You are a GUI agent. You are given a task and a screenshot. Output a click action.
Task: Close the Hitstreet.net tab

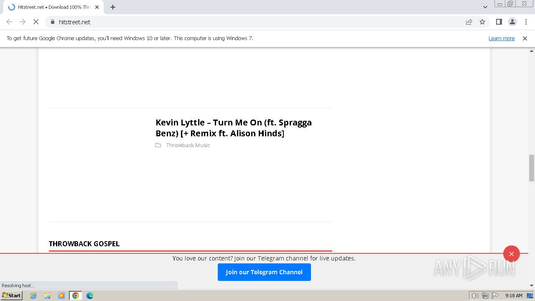[x=97, y=7]
